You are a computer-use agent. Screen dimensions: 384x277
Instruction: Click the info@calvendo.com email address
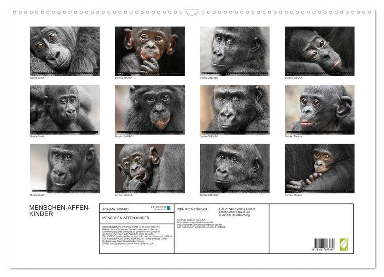point(119,243)
